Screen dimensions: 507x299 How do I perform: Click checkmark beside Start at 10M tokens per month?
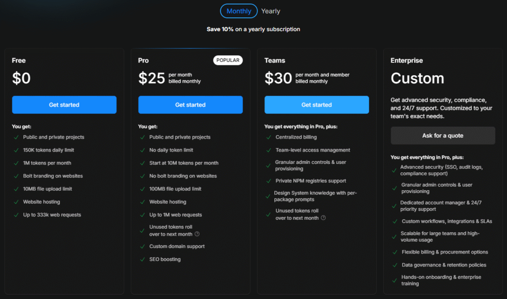142,163
